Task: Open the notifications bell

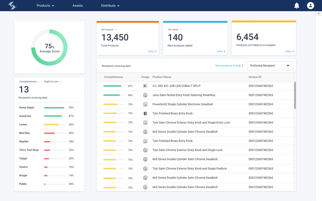Action: tap(297, 6)
